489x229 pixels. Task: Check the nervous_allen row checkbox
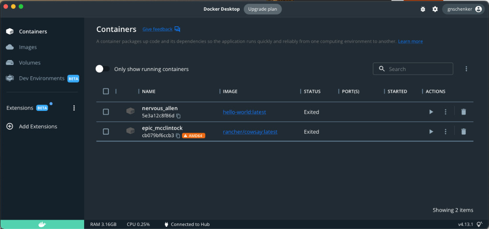pyautogui.click(x=106, y=112)
